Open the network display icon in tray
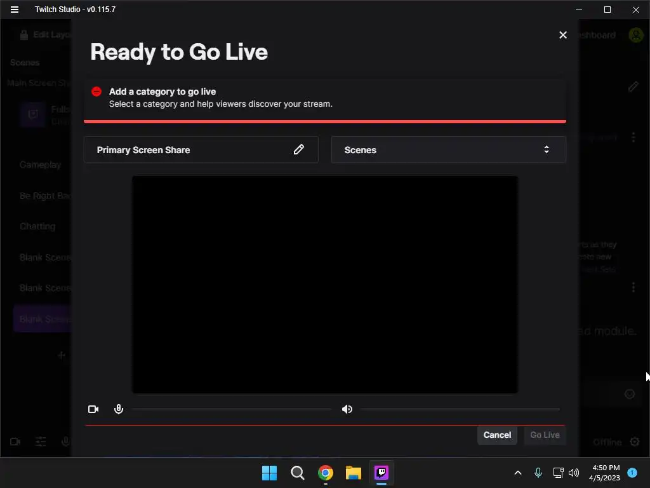 tap(558, 473)
